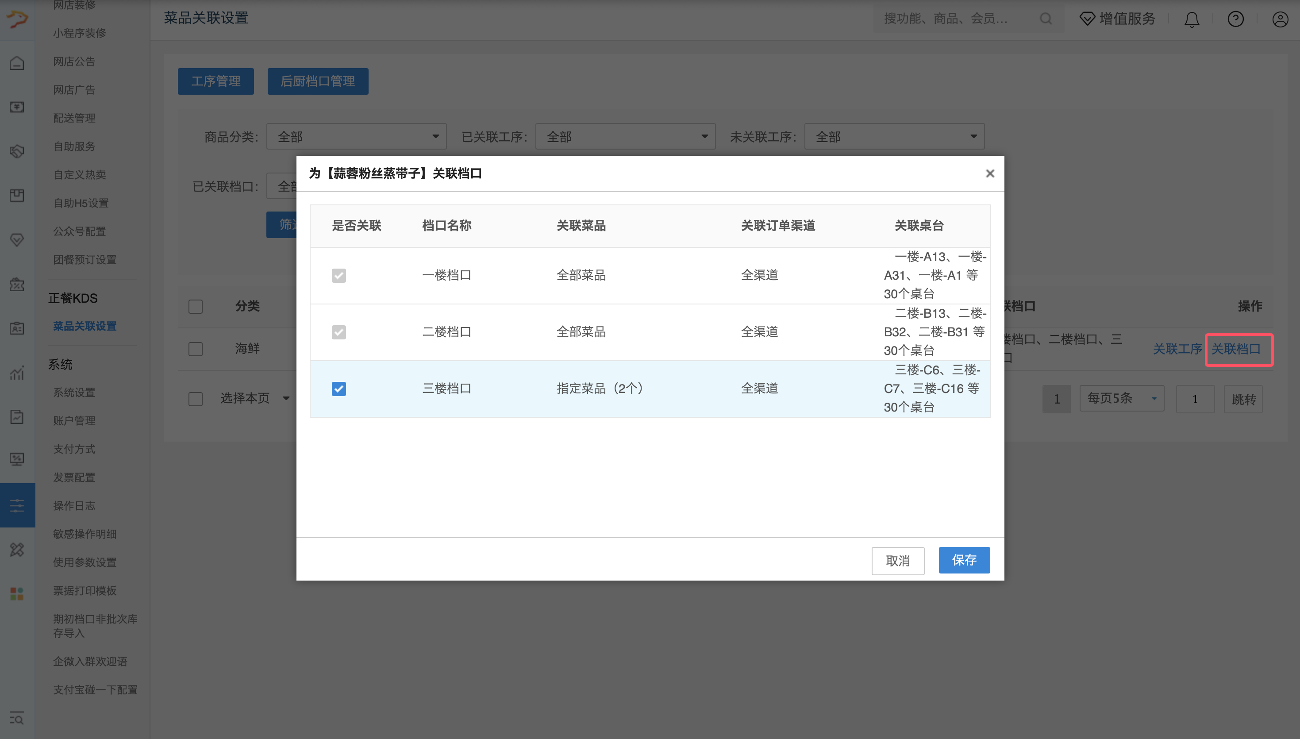Open the help question mark icon
Screen dimensions: 1300x739
point(1235,19)
